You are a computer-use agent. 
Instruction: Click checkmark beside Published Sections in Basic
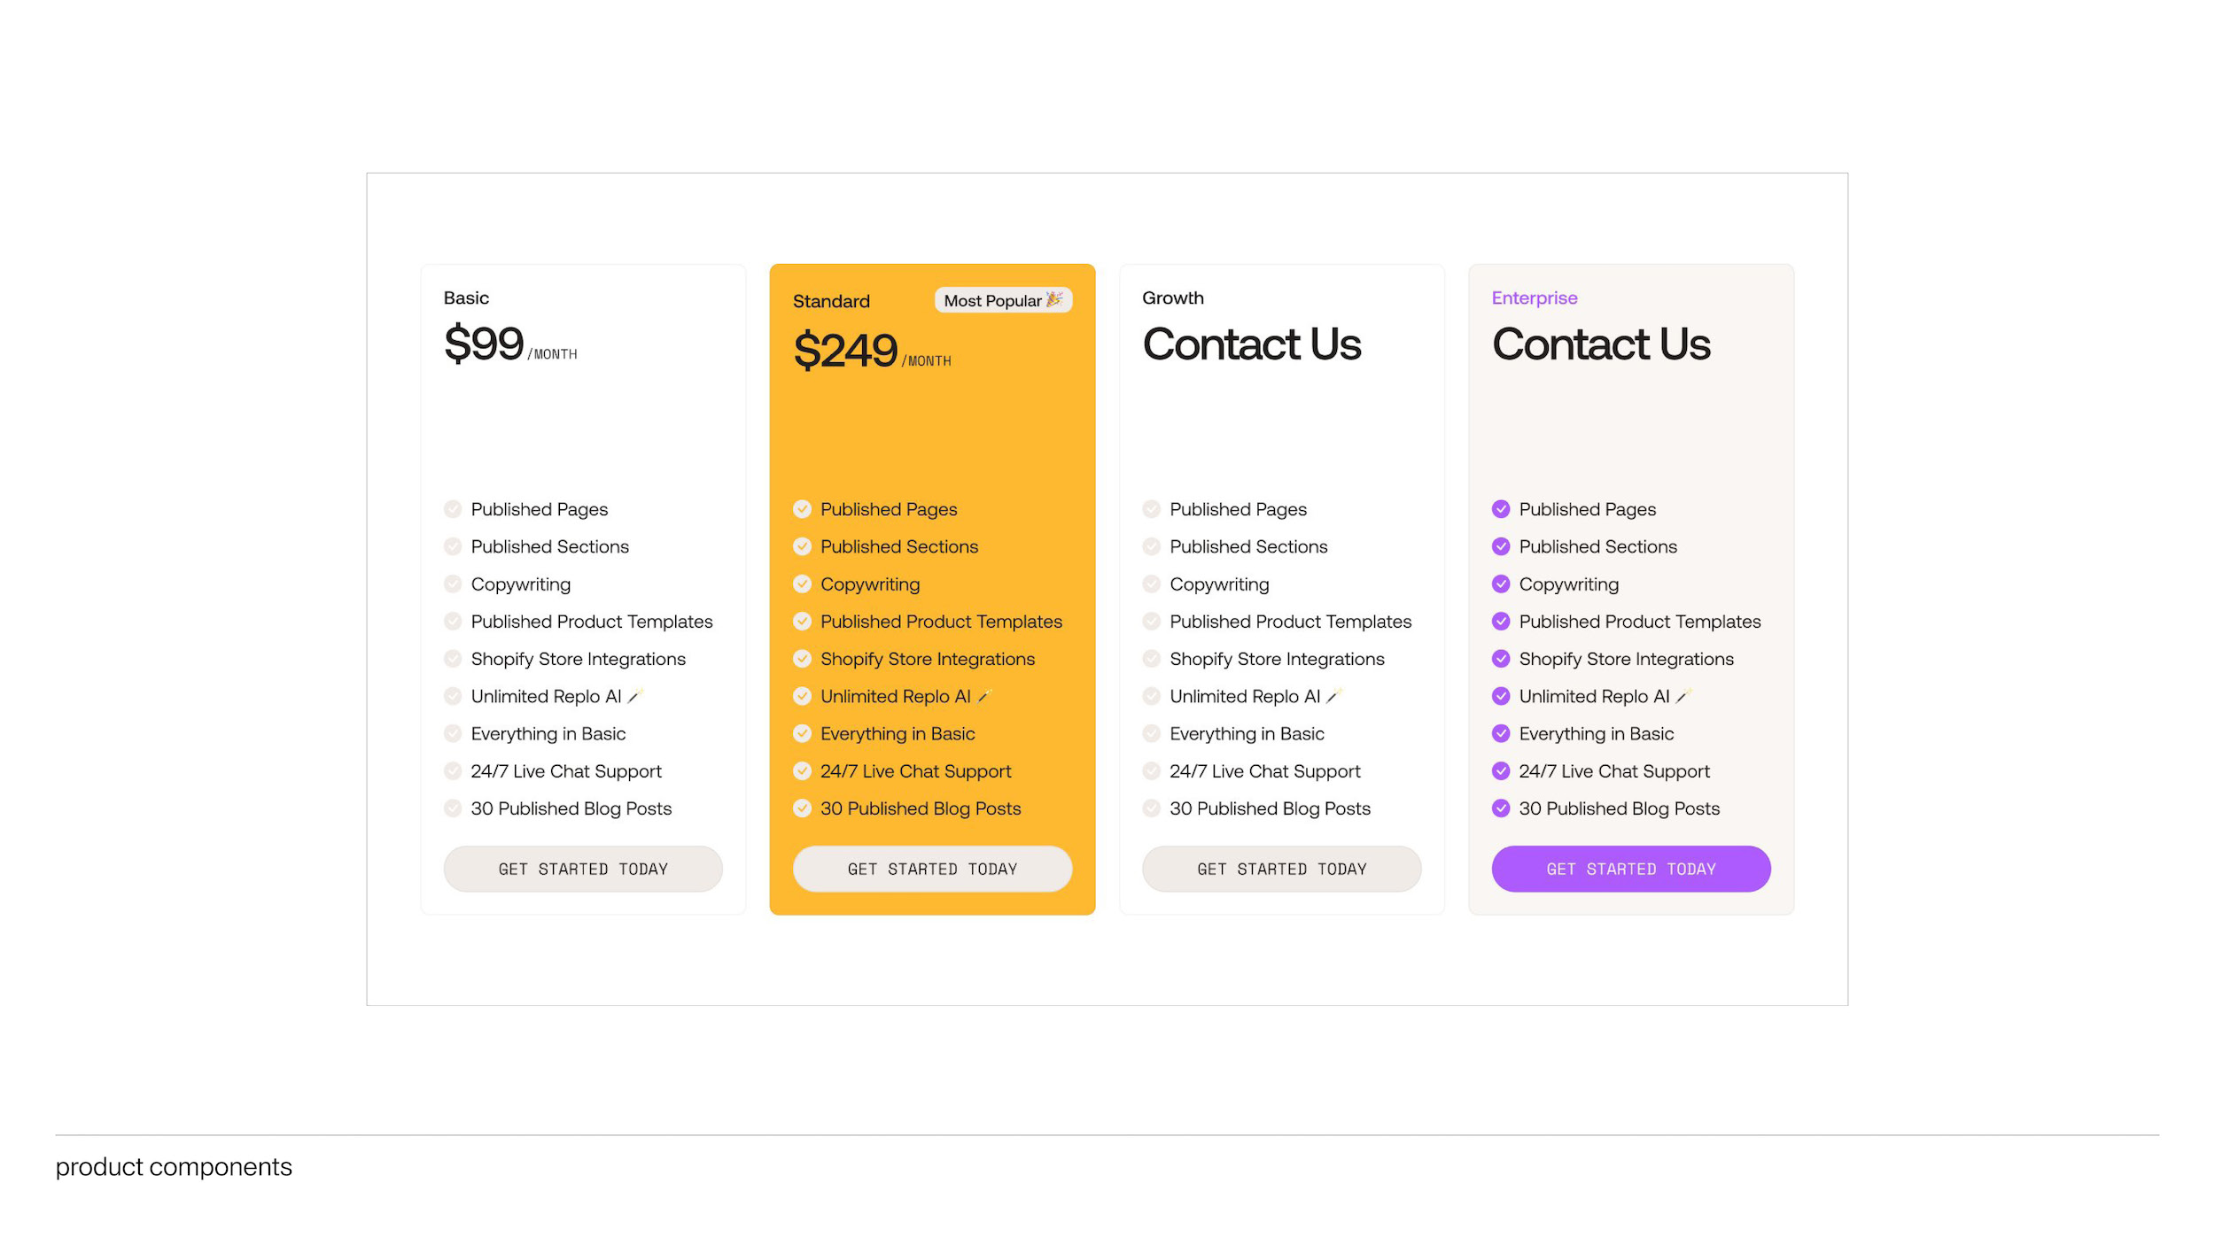(453, 546)
